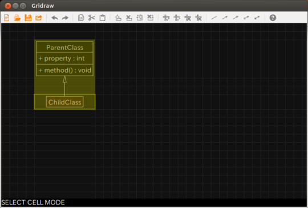Select the filled-diamond composition arrow tool
308x208 pixels.
[257, 18]
